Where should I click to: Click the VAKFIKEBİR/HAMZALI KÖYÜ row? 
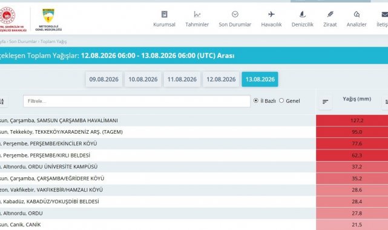(158, 190)
